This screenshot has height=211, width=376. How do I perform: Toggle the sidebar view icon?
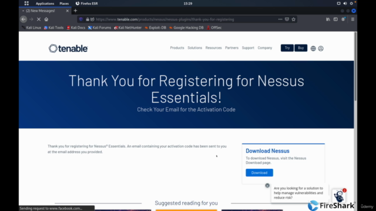pyautogui.click(x=335, y=19)
